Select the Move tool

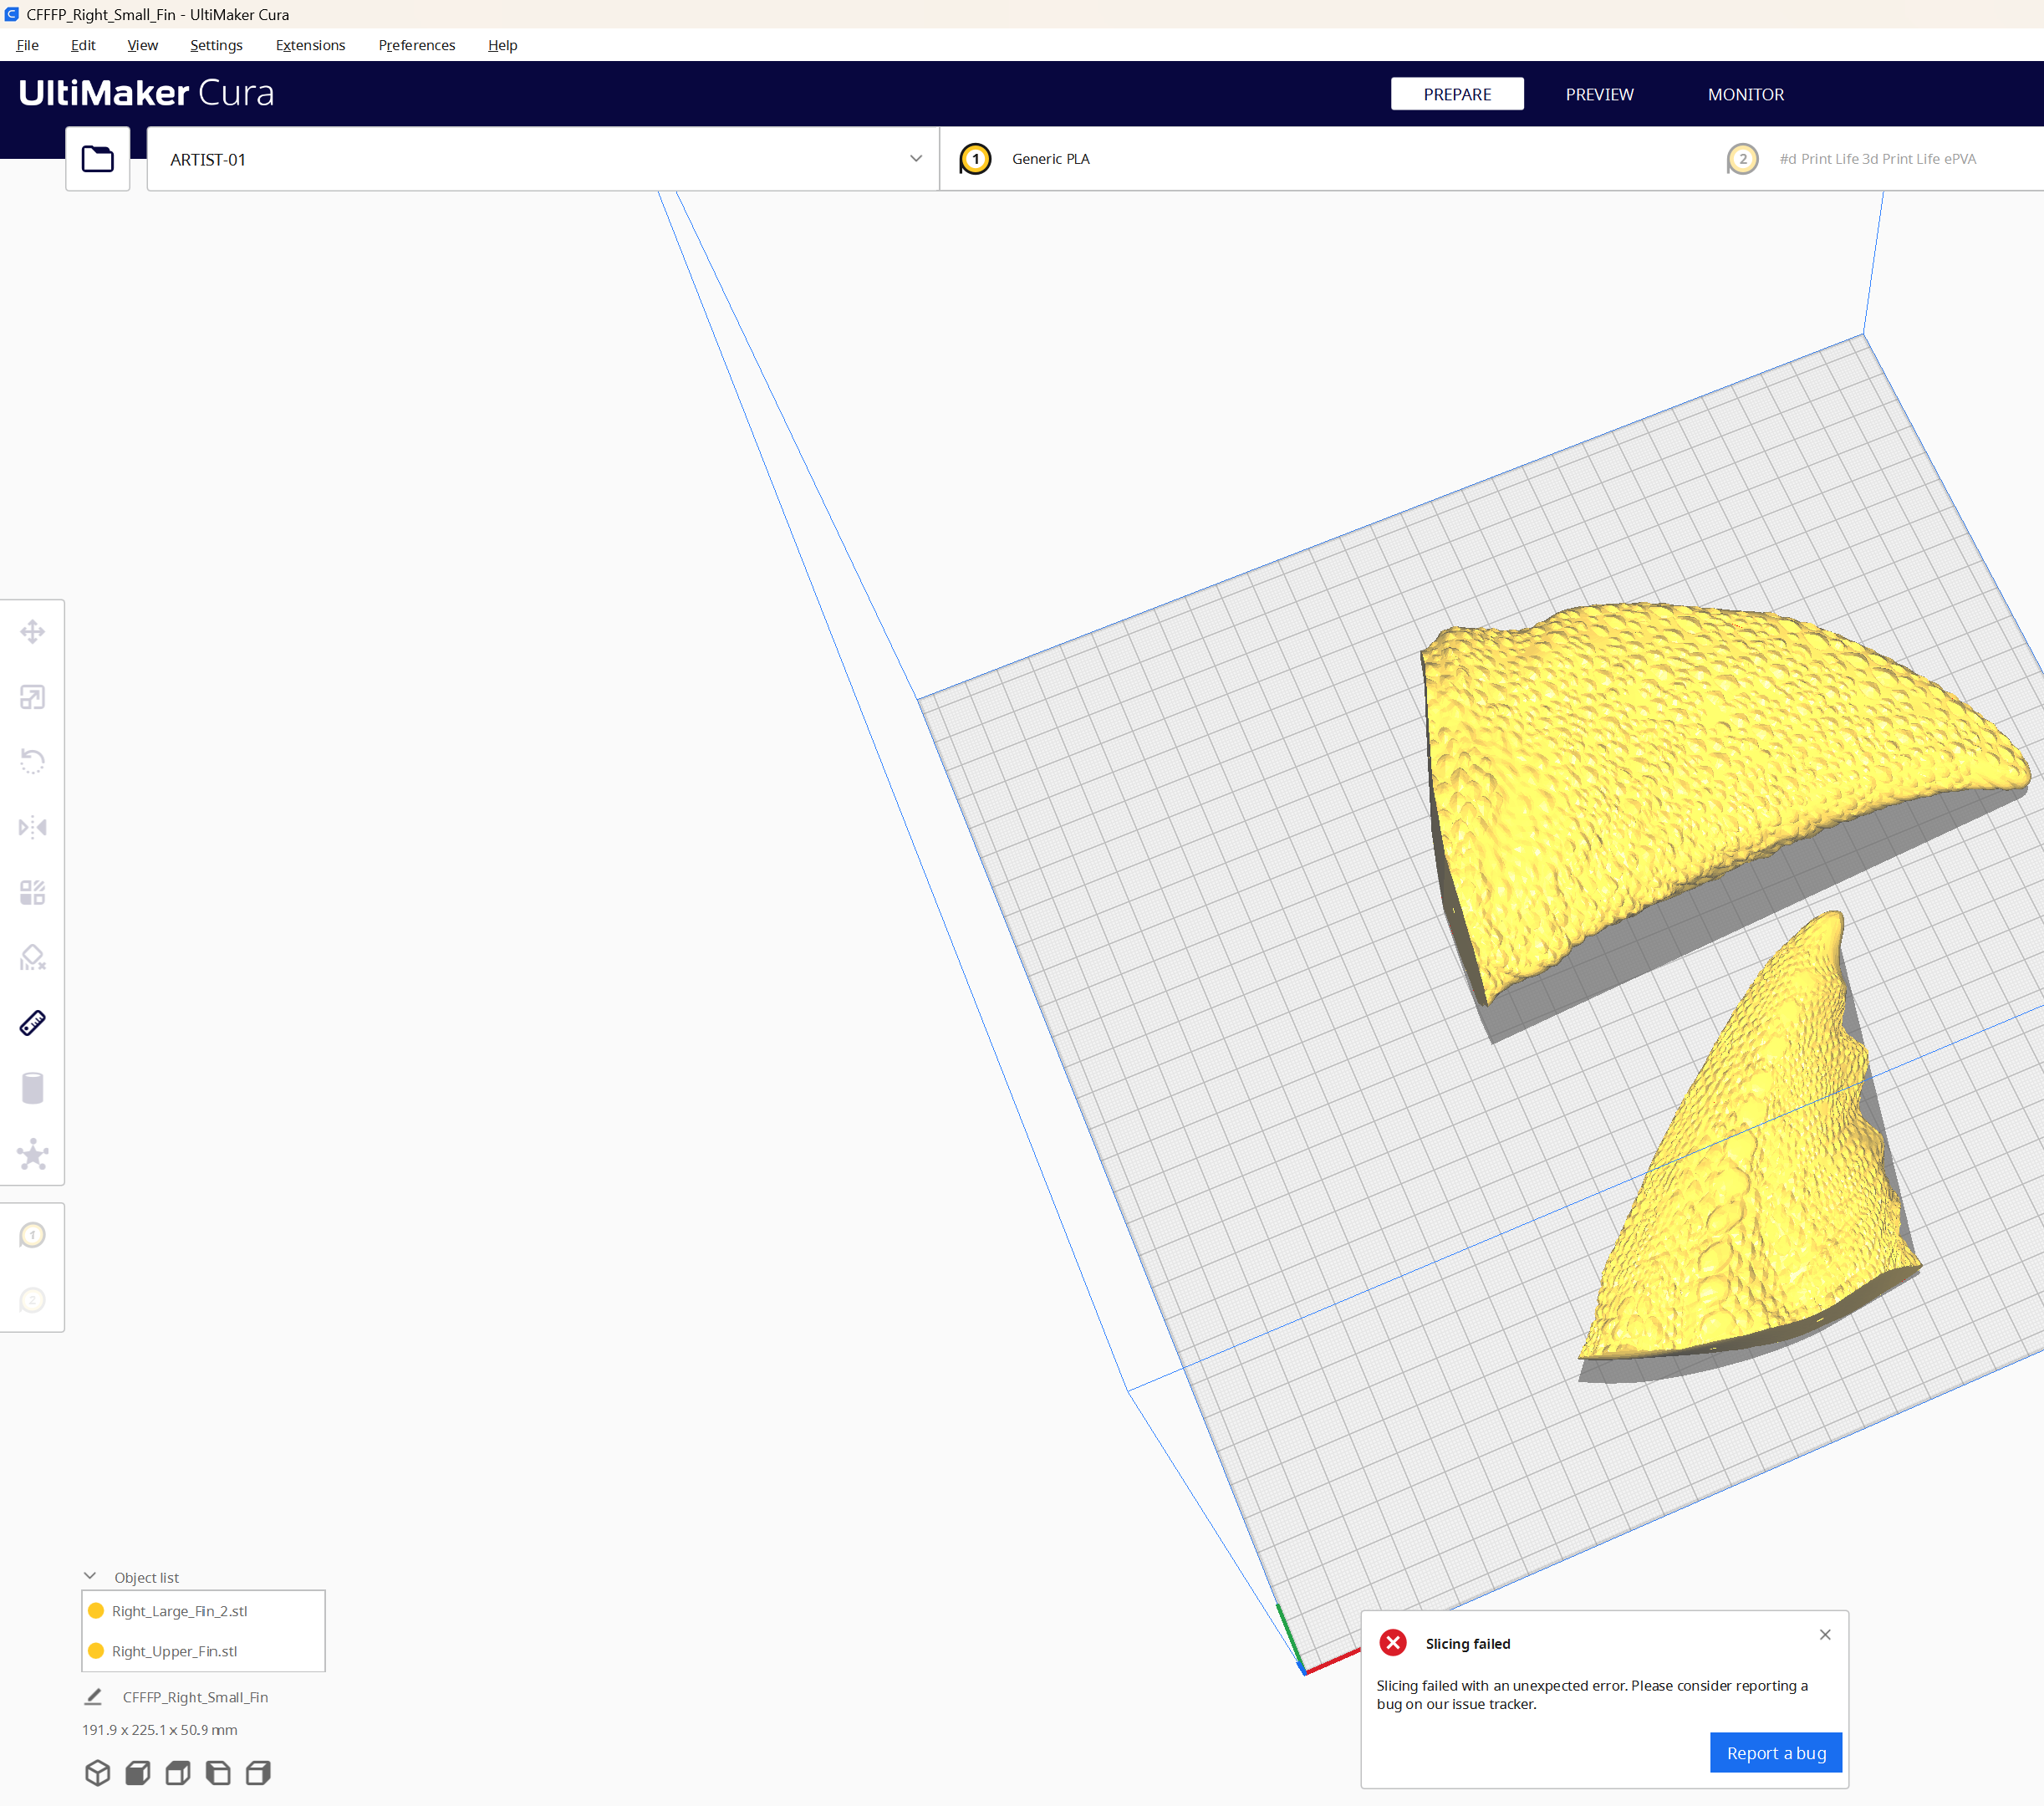(33, 631)
